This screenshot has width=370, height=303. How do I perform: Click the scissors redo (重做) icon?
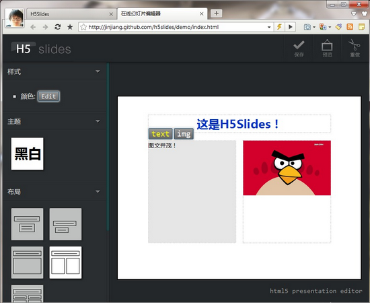point(355,45)
